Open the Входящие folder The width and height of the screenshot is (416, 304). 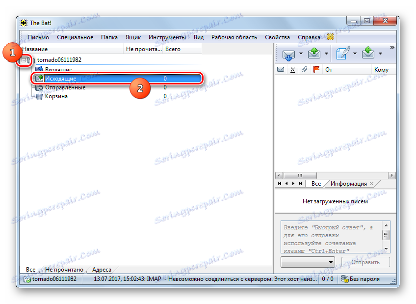point(58,70)
